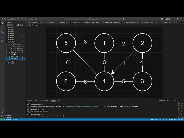This screenshot has width=184, height=138.
Task: Kill terminal with trash icon
Action: [173, 100]
